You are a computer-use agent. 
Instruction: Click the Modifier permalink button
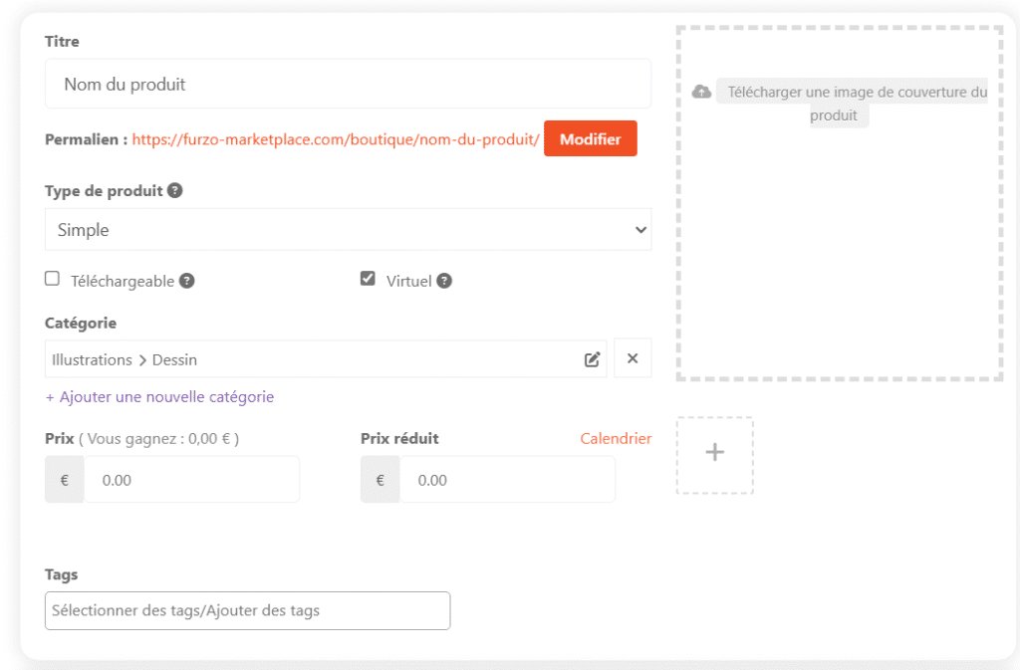coord(590,138)
